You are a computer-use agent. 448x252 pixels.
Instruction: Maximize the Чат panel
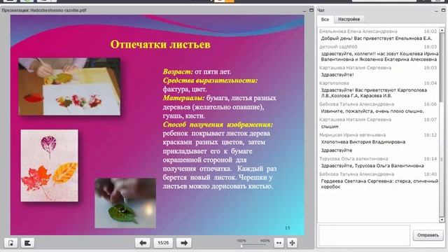[443, 10]
